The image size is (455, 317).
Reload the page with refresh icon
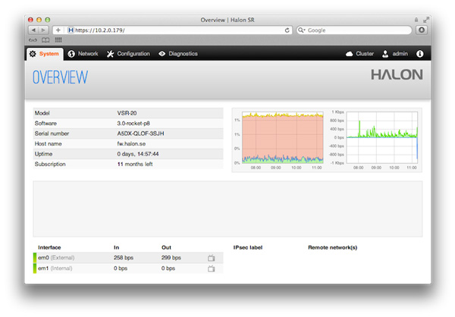coord(287,30)
